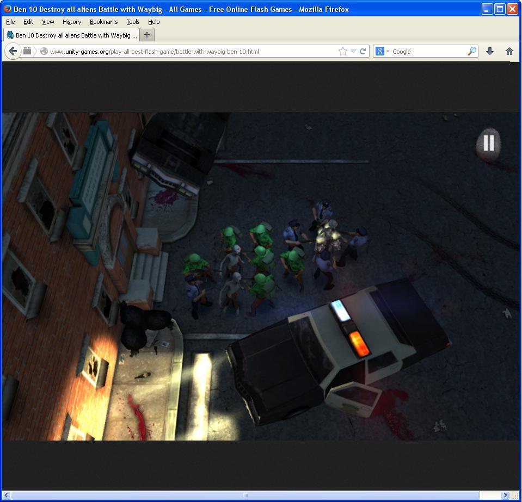Reload the current page
Screen dimensions: 522x502
click(363, 51)
